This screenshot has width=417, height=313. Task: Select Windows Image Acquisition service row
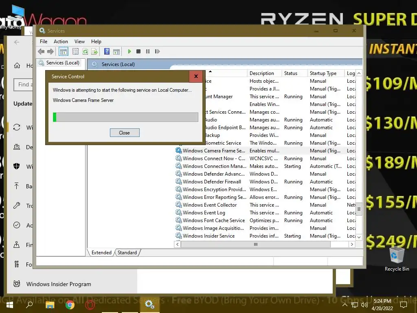[266, 228]
